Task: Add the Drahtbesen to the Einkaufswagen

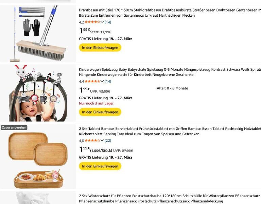Action: coord(100,48)
